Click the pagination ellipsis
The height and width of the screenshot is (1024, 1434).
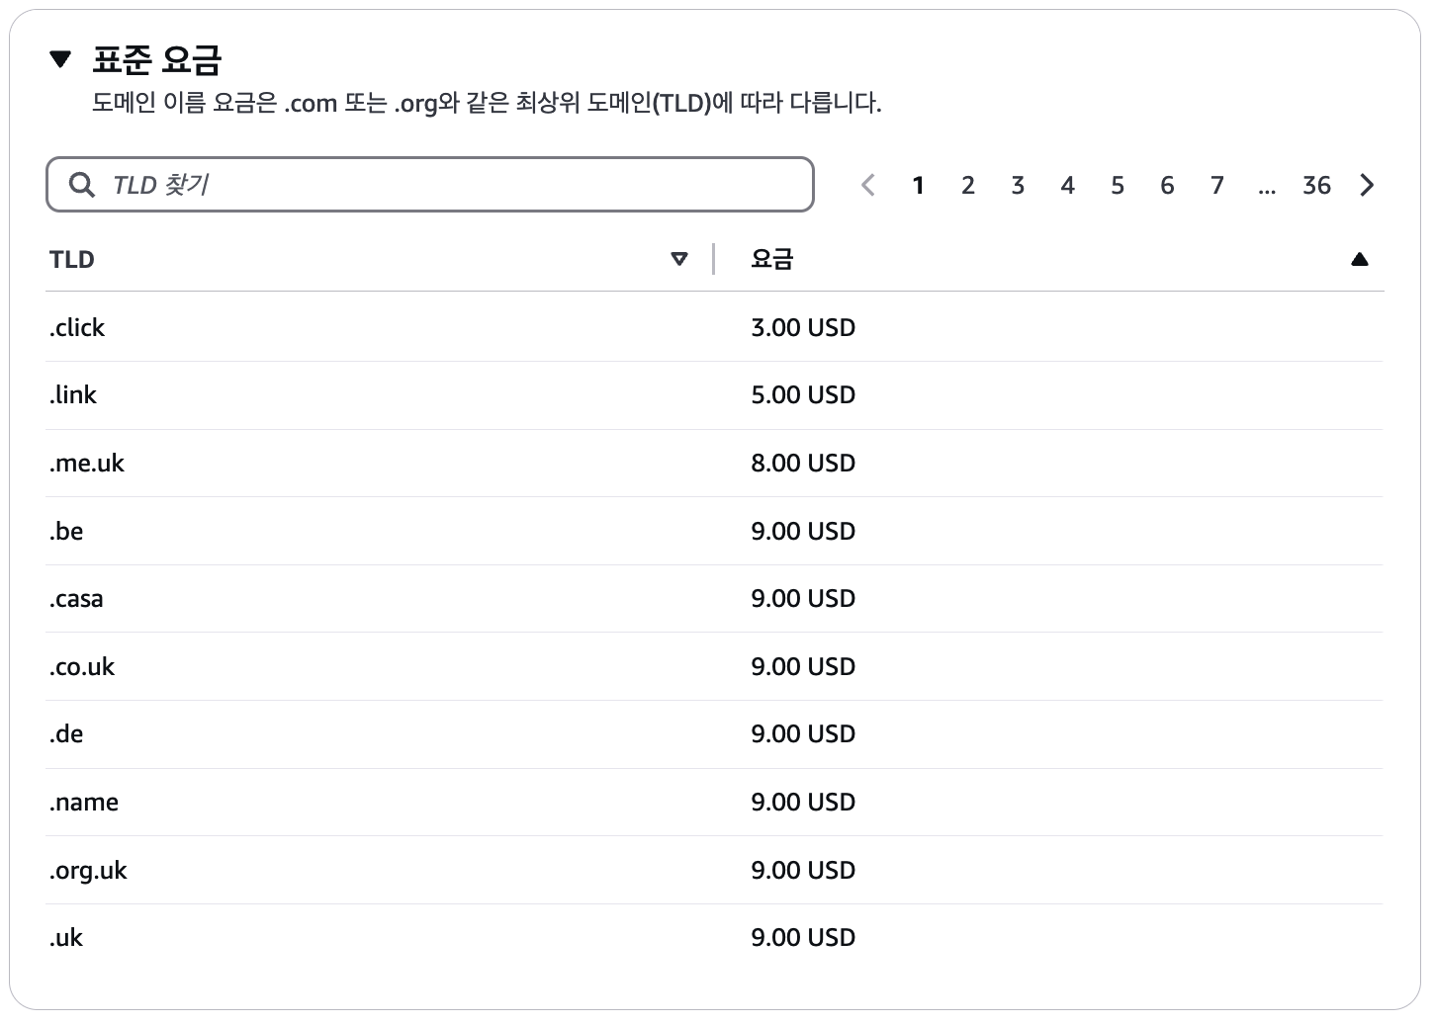(1267, 185)
